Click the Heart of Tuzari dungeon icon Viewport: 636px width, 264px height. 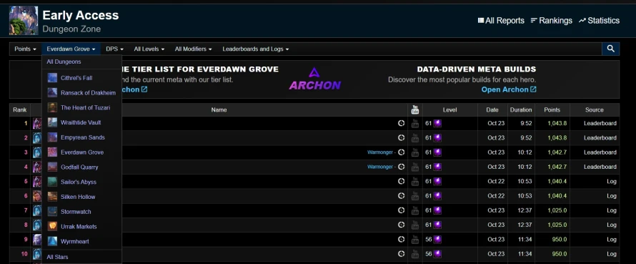coord(52,107)
